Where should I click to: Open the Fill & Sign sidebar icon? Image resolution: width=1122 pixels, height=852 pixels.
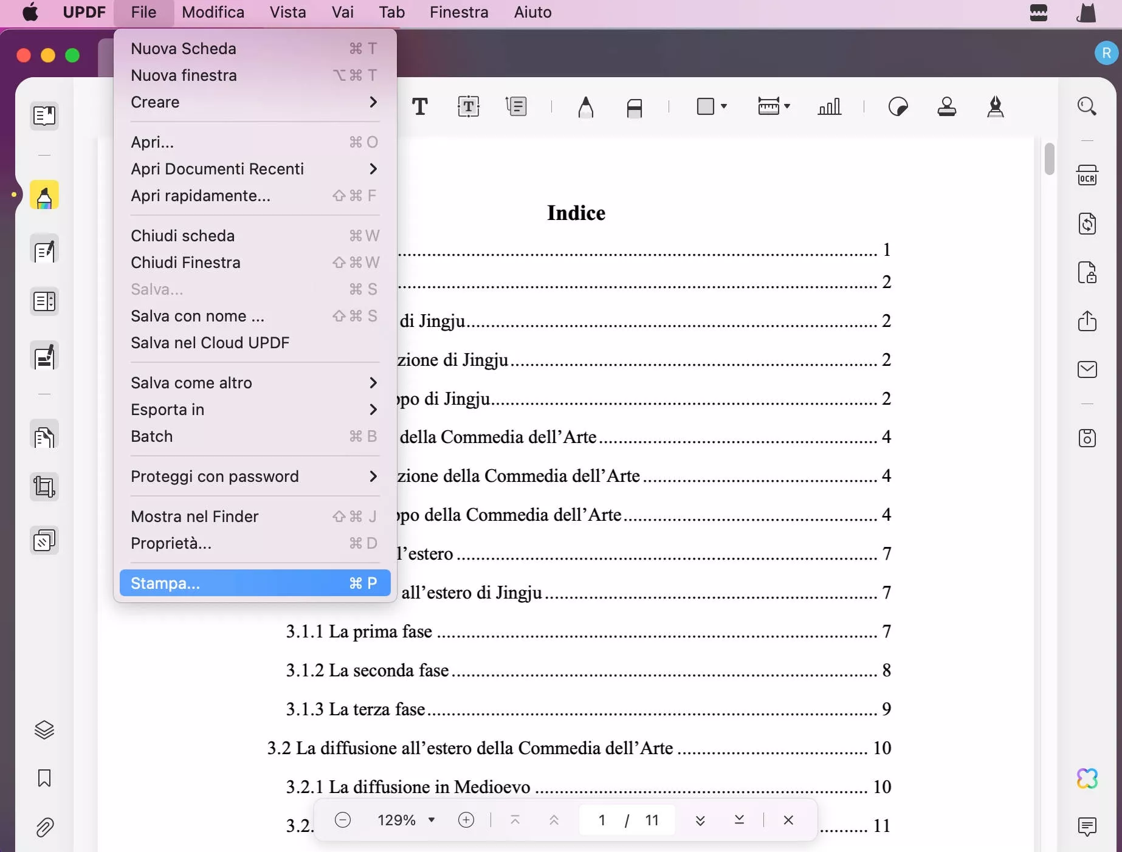(44, 356)
